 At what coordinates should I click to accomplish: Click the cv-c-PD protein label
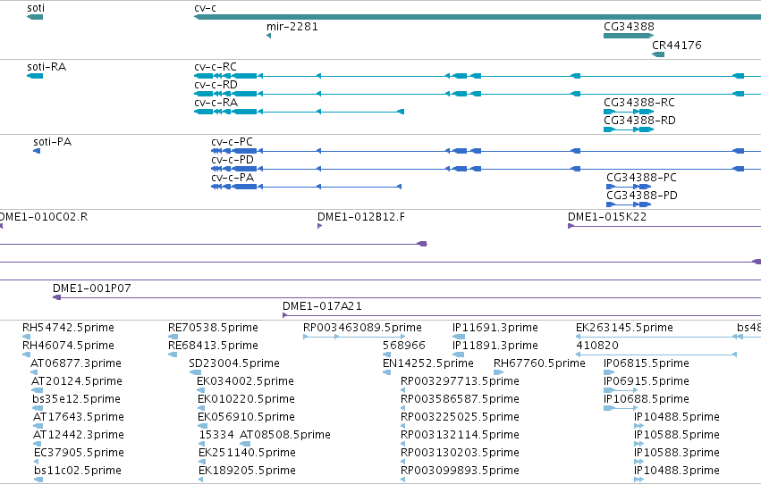[x=233, y=160]
